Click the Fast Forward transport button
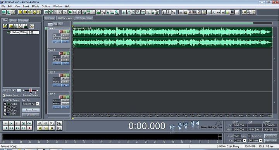The image size is (279, 150). [x=17, y=128]
